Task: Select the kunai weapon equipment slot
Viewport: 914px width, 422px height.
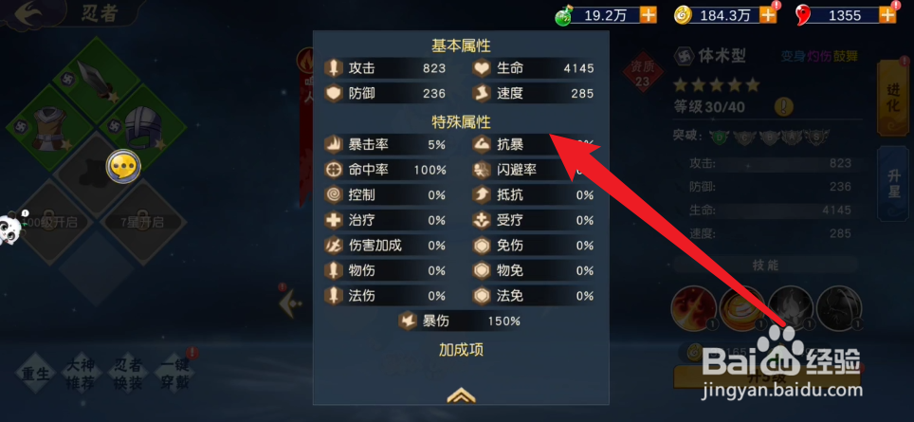Action: click(x=96, y=81)
